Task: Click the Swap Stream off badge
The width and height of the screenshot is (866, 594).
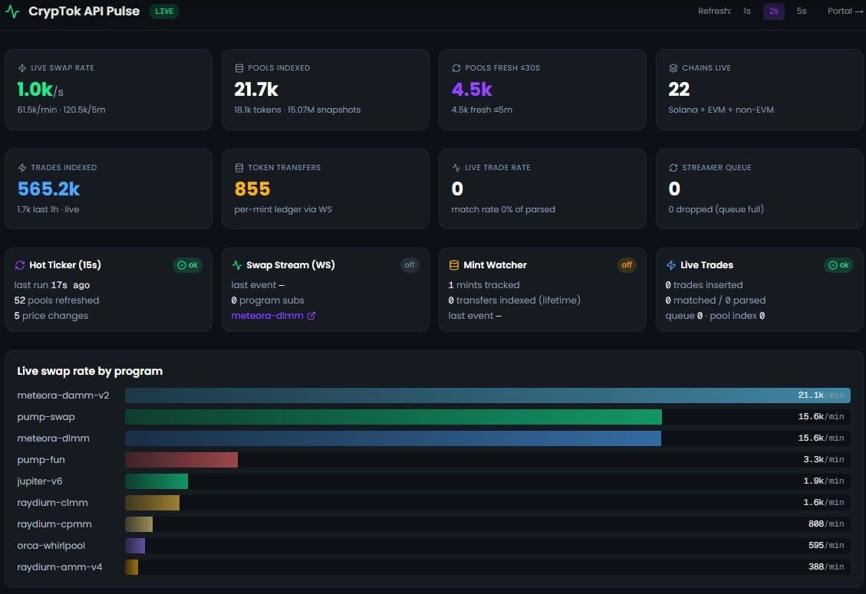Action: (x=410, y=265)
